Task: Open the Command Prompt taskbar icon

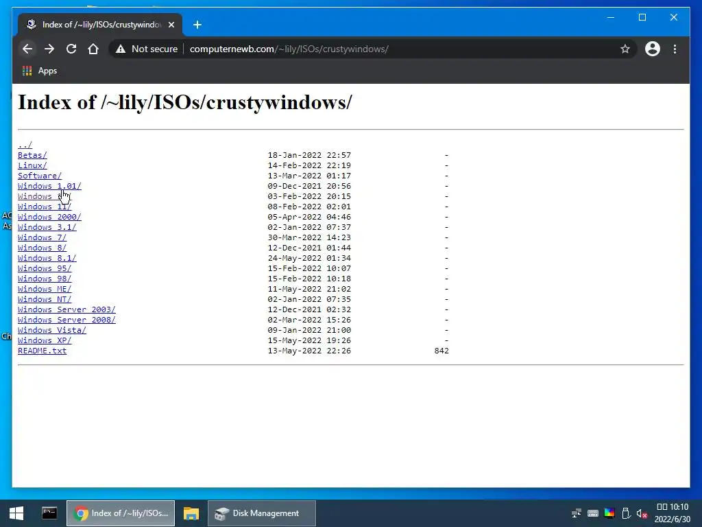Action: pyautogui.click(x=49, y=513)
